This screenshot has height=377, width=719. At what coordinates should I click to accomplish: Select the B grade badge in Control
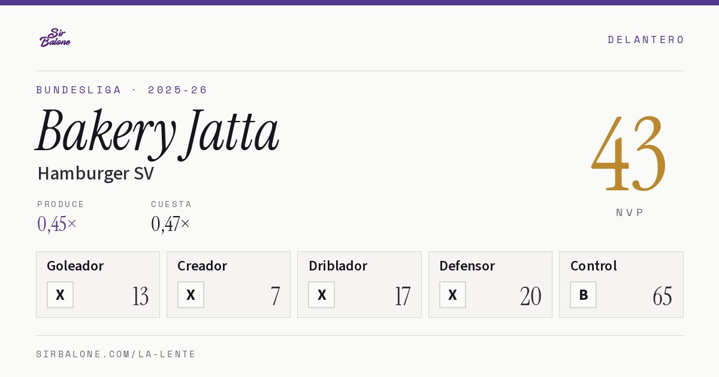coord(583,294)
